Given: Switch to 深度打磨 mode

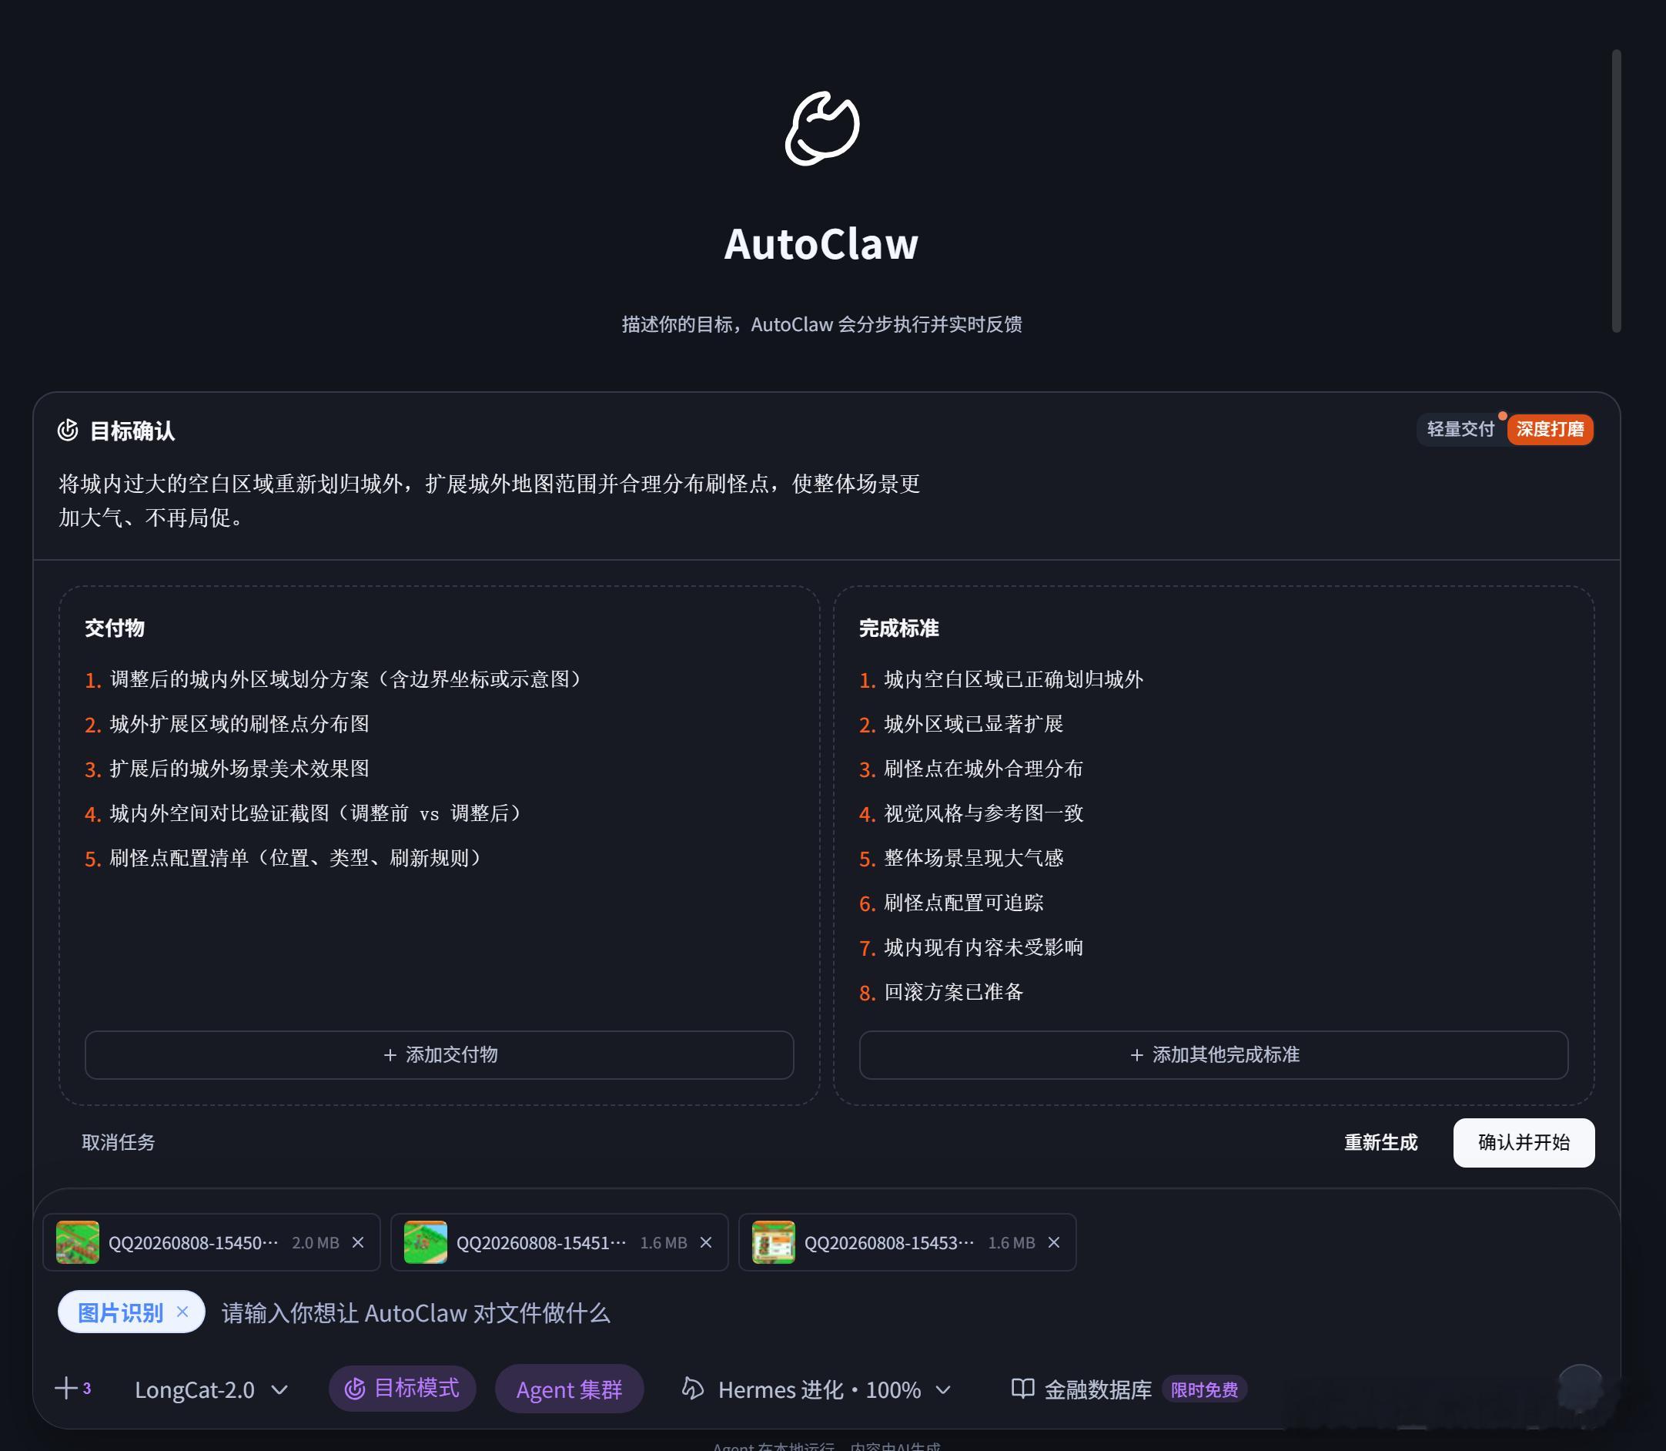Looking at the screenshot, I should (x=1551, y=429).
